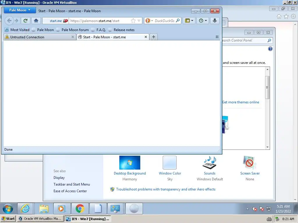Open Windows Explorer folder taskbar icon
Screen dimensions: 298x223
[x=44, y=208]
